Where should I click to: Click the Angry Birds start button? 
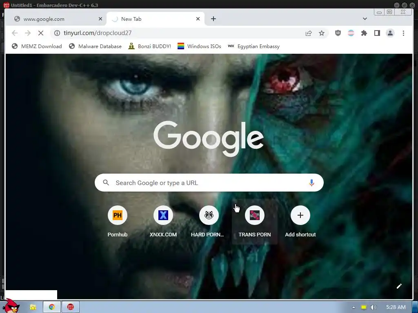coord(11,306)
